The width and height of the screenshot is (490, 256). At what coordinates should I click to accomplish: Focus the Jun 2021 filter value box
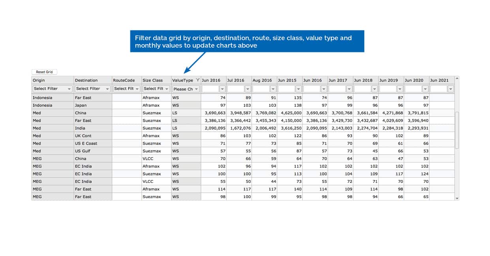click(x=439, y=89)
